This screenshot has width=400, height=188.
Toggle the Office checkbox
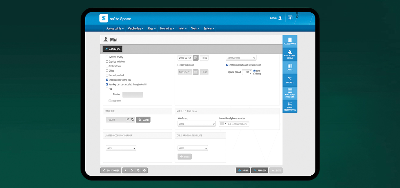107,71
